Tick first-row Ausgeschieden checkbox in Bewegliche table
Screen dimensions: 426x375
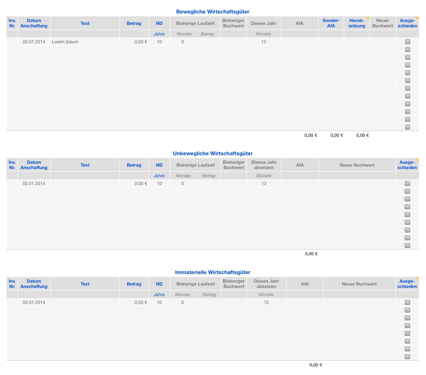(407, 42)
